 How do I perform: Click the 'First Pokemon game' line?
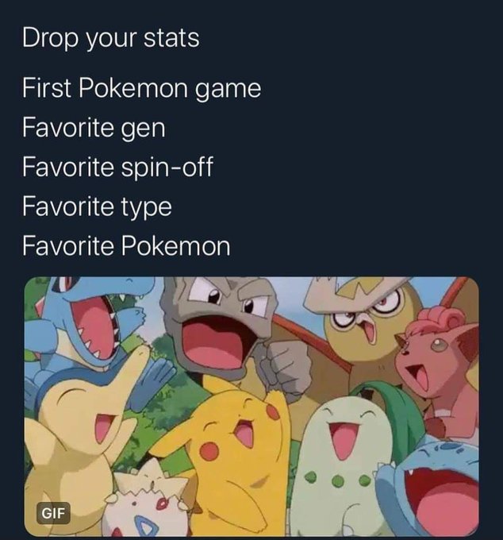click(142, 89)
